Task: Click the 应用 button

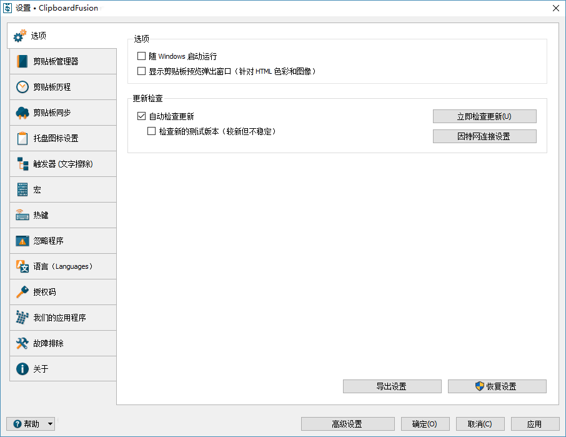Action: point(535,424)
